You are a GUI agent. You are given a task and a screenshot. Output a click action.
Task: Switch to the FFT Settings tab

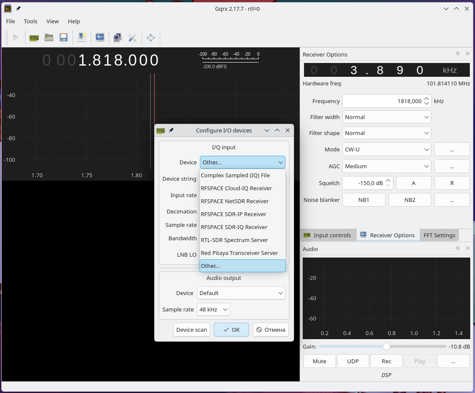439,235
